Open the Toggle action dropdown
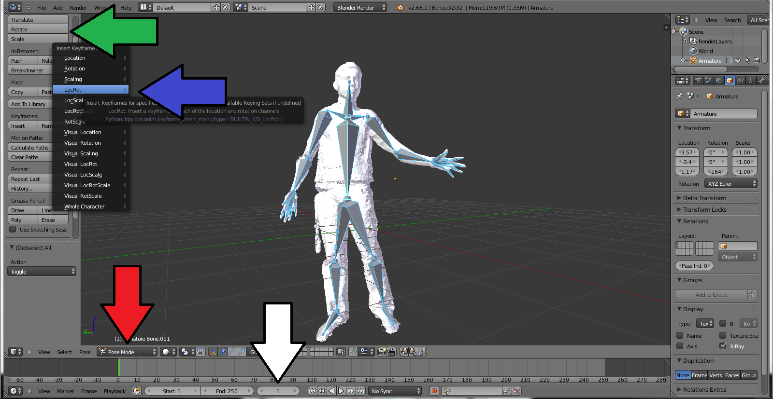 coord(42,272)
